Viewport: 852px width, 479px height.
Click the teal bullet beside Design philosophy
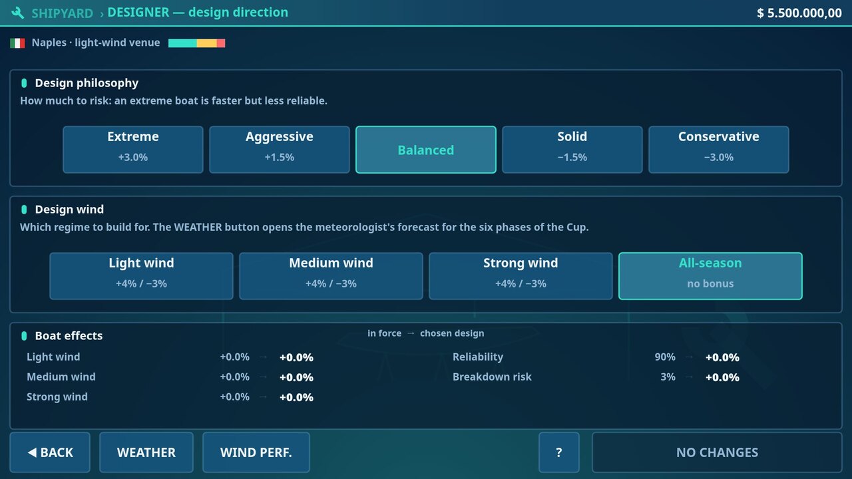coord(24,83)
